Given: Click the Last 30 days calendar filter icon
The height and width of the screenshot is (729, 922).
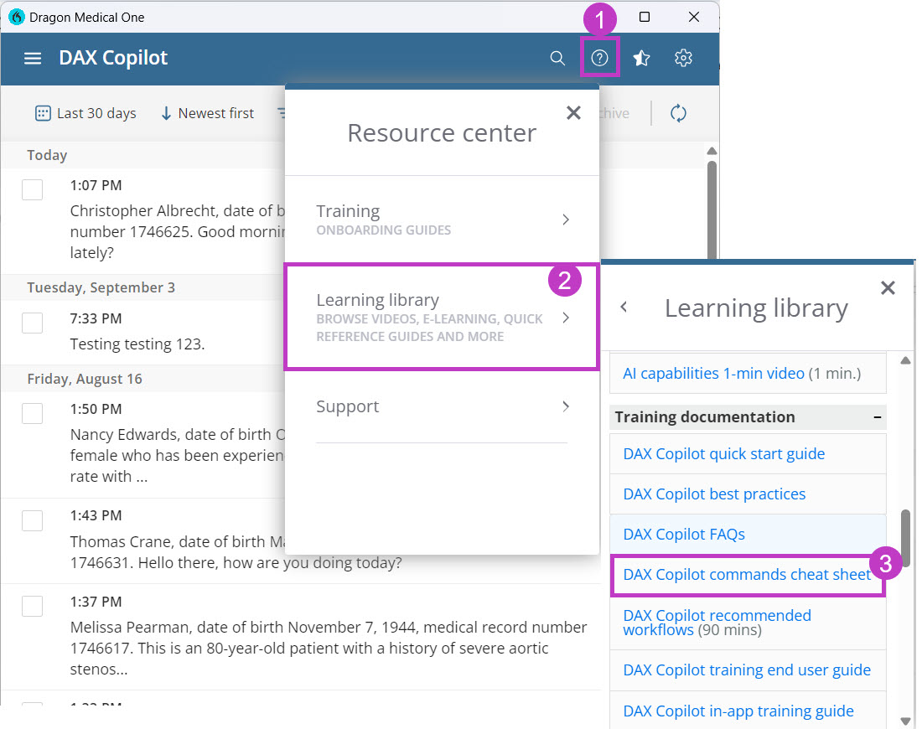Looking at the screenshot, I should (43, 112).
